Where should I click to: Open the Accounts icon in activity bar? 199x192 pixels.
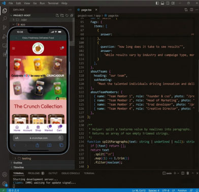tap(5, 175)
